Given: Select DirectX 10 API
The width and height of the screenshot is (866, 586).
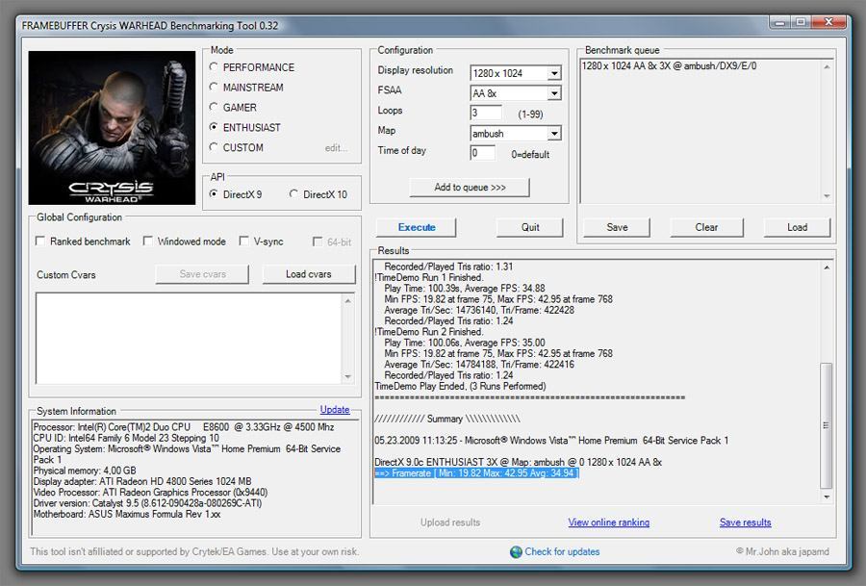Looking at the screenshot, I should coord(293,193).
